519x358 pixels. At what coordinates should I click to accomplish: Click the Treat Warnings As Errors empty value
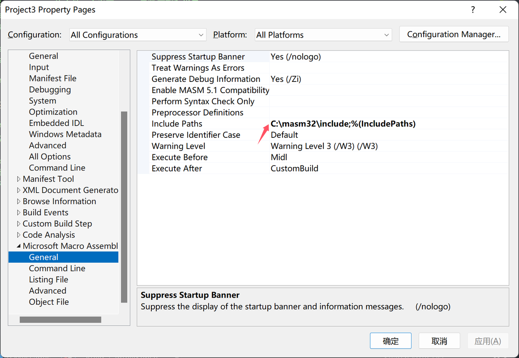click(389, 68)
